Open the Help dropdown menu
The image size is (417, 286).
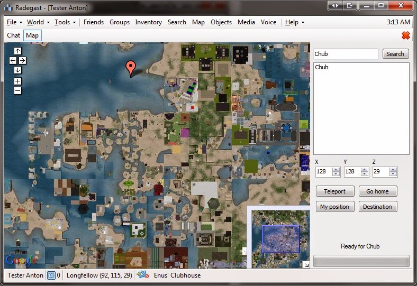295,22
